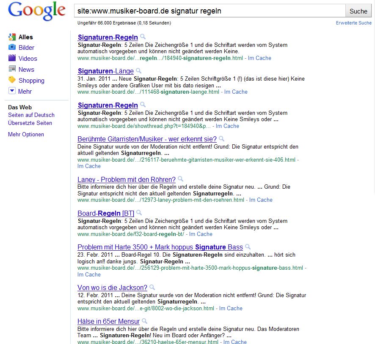Open Mehr Optionen link
375x344 pixels.
tap(26, 134)
